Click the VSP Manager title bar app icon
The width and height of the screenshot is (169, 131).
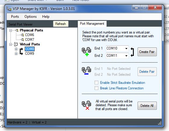[x=9, y=9]
